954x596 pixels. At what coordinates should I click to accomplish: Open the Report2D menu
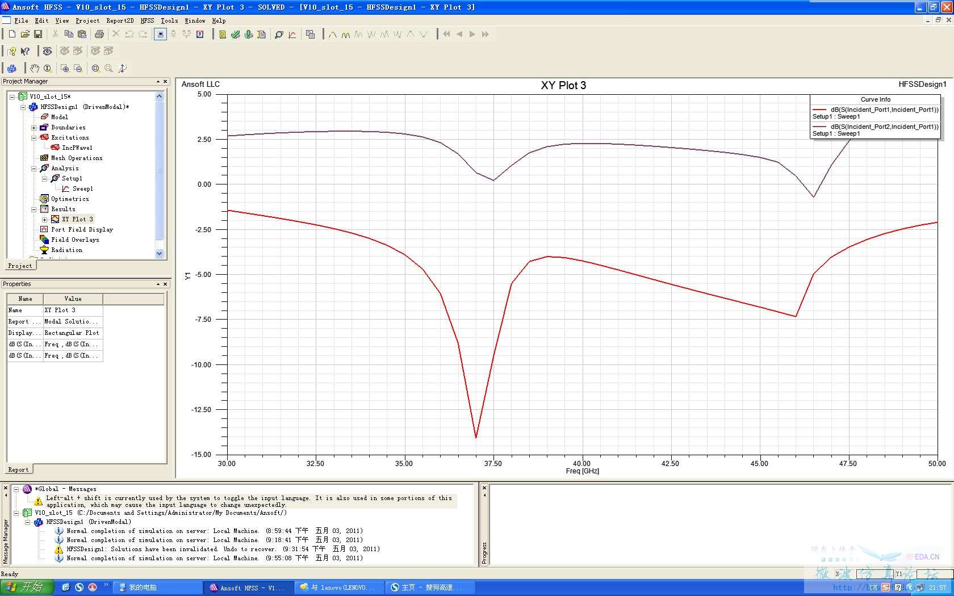(x=120, y=20)
